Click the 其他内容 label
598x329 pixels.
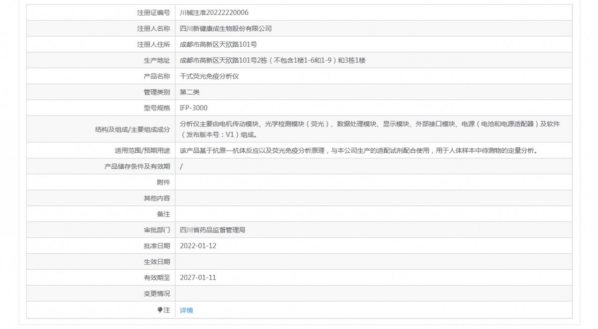156,198
